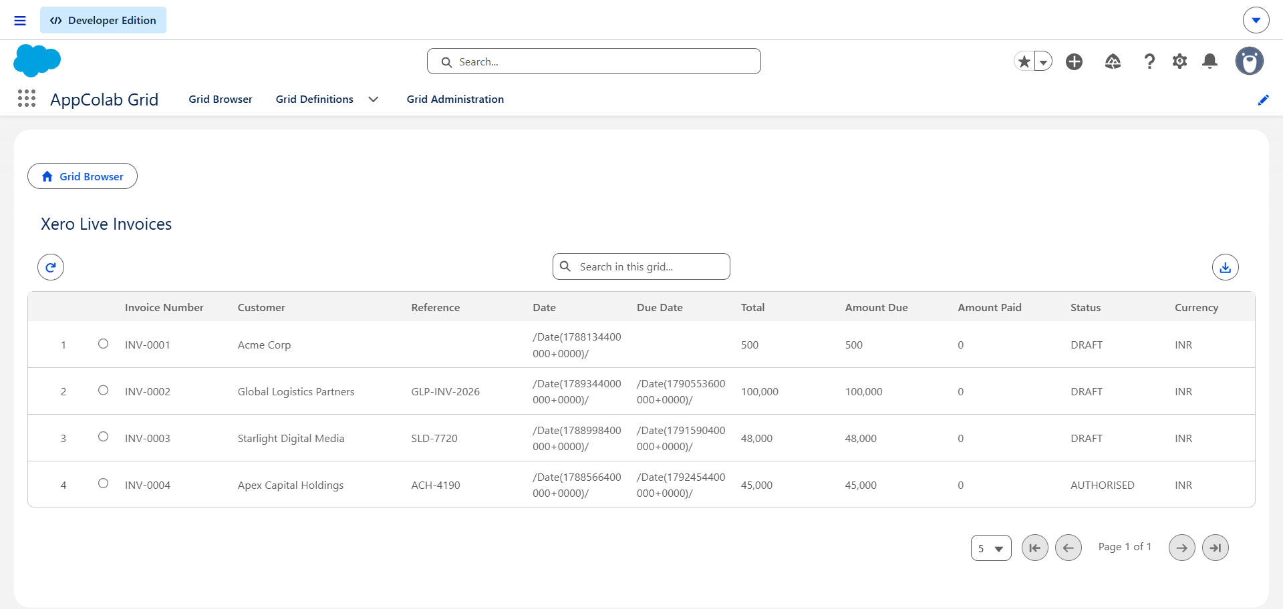Click the Apex Capital Holdings cell

[x=291, y=485]
